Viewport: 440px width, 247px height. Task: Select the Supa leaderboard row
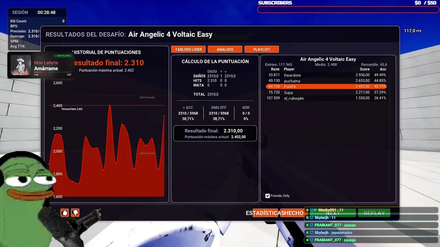point(326,92)
